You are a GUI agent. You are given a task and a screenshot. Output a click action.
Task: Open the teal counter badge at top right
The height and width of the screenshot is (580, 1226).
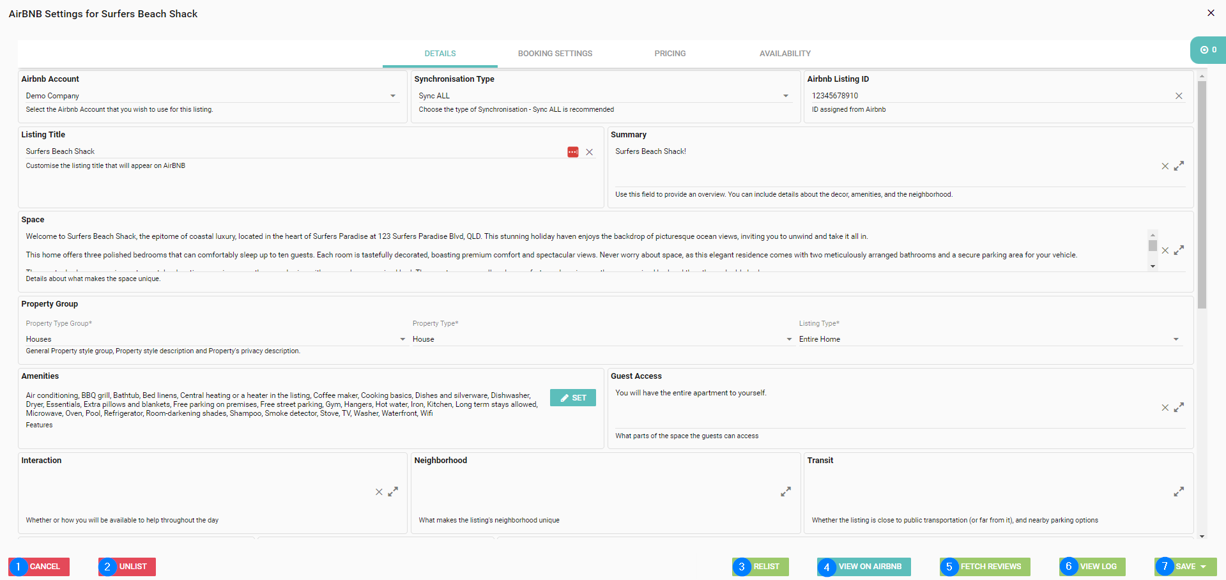click(x=1207, y=50)
